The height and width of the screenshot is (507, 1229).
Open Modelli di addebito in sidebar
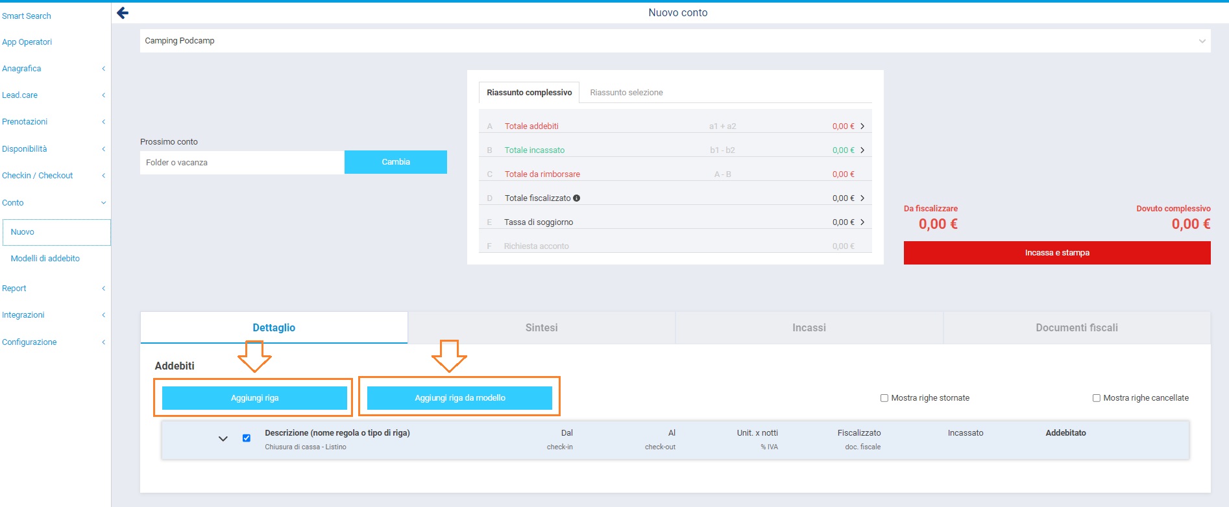pos(45,259)
